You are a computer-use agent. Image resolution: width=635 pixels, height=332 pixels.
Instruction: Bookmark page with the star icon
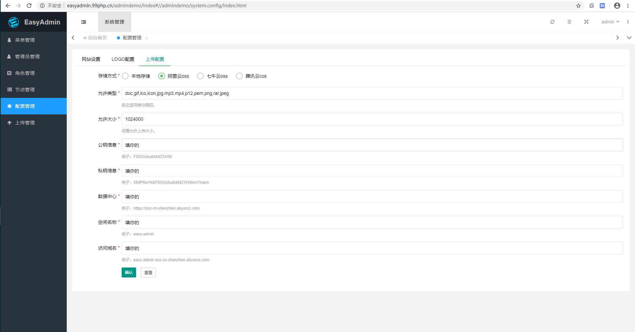click(578, 6)
